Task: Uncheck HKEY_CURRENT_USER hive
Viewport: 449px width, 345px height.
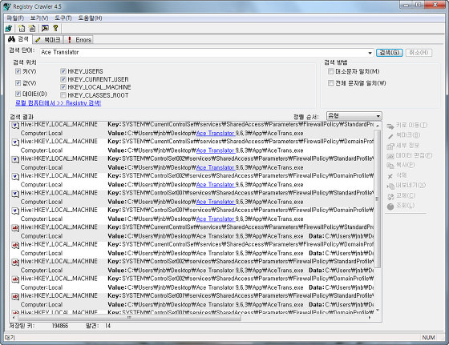Action: 63,79
